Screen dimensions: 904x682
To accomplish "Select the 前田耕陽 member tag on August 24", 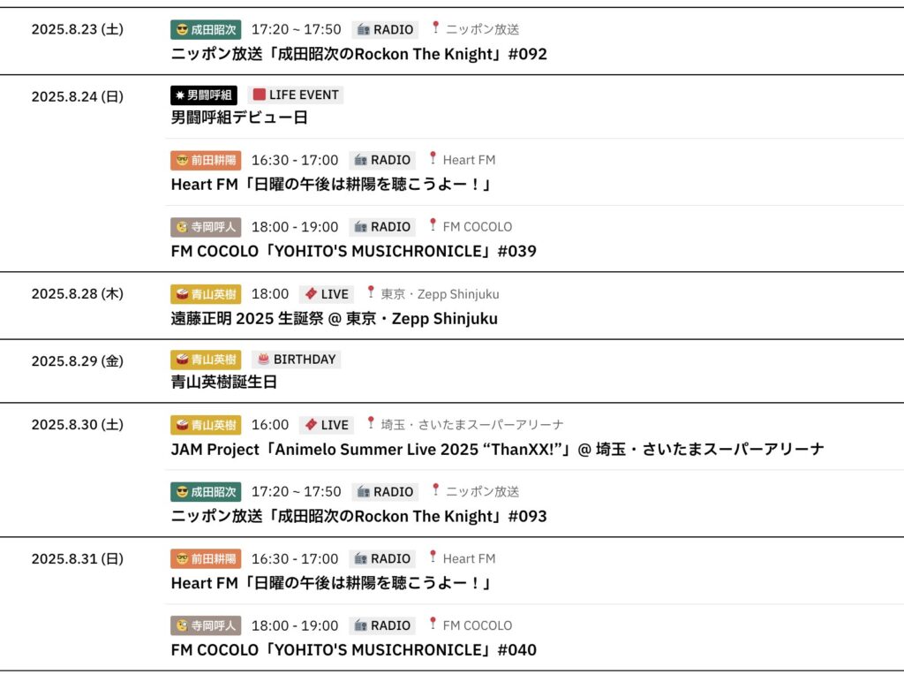I will pyautogui.click(x=205, y=160).
